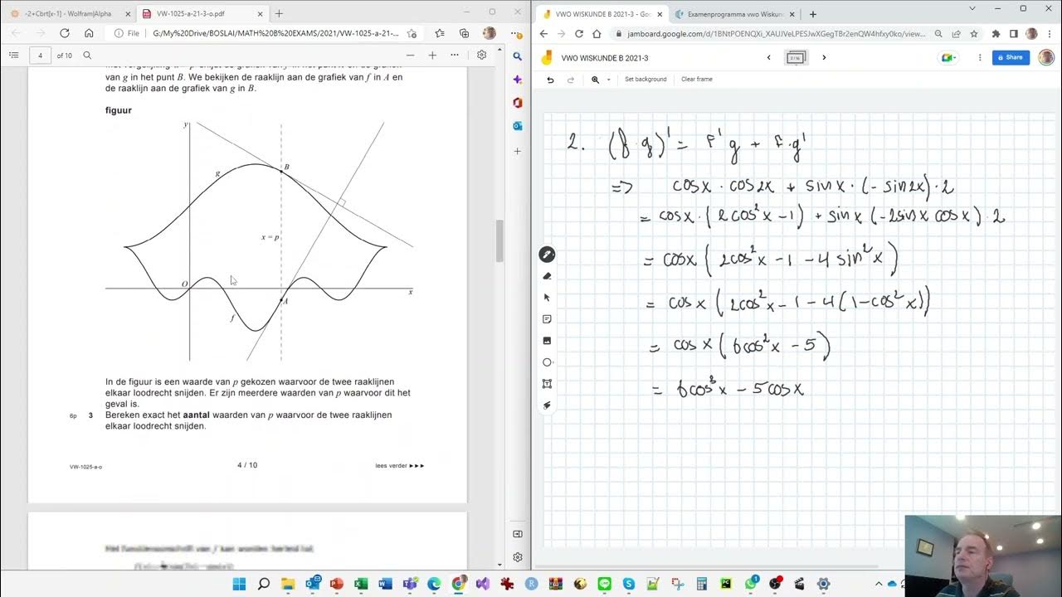Click Edge home button
Screen dimensions: 1062x597
tap(89, 33)
